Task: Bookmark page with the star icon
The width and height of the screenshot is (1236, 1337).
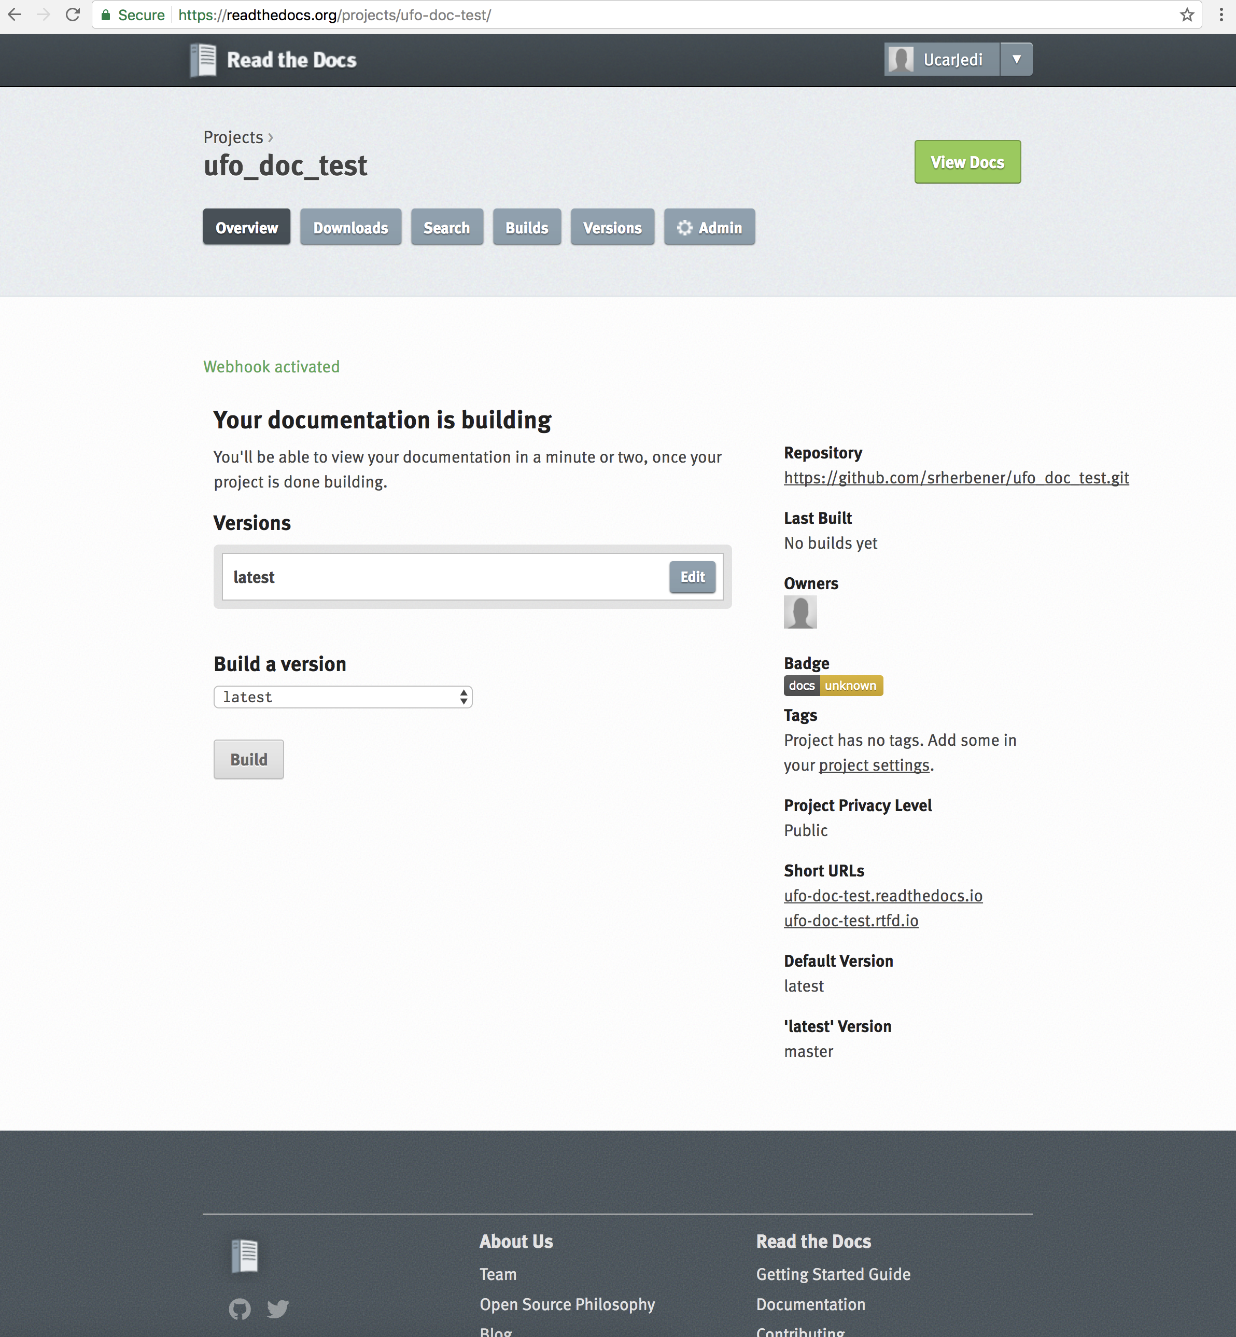Action: pyautogui.click(x=1187, y=15)
